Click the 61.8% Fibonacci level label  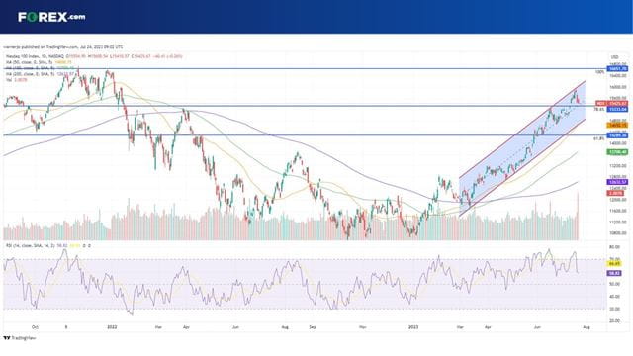coord(599,138)
